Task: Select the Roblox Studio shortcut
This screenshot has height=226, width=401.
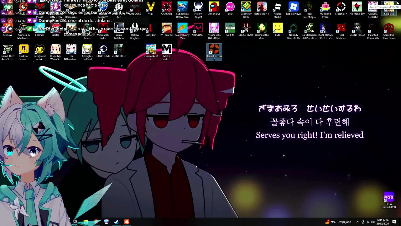Action: pos(278,10)
